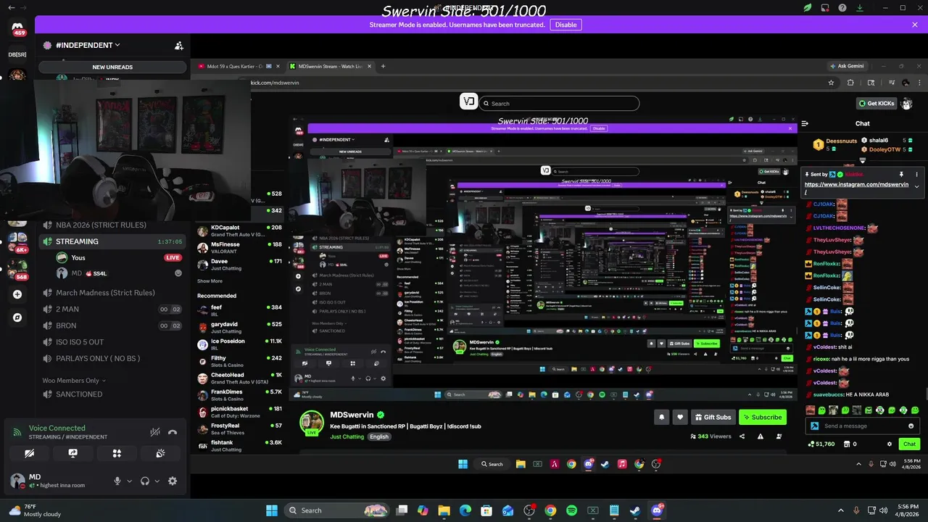Unpin the pinned chat message icon
The width and height of the screenshot is (928, 522).
click(901, 175)
